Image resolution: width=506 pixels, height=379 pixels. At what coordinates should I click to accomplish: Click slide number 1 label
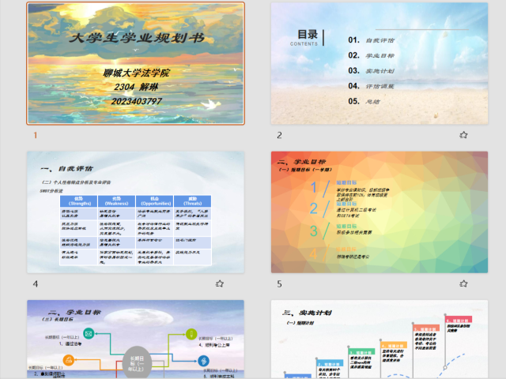[35, 135]
